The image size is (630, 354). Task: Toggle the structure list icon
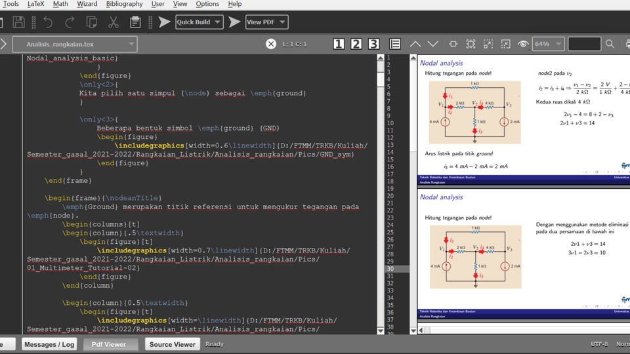[x=395, y=44]
